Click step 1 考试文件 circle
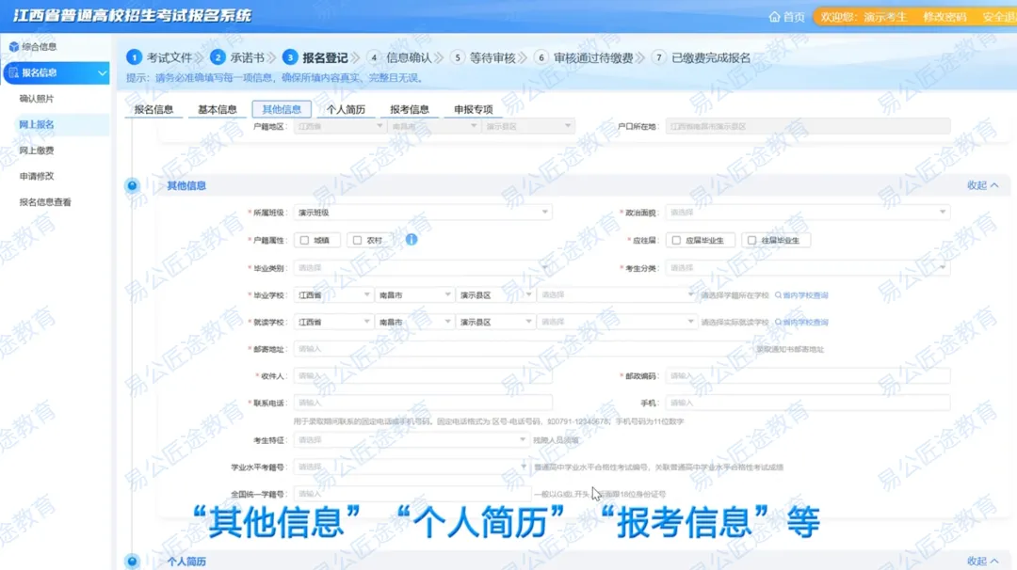This screenshot has height=570, width=1017. click(x=134, y=57)
